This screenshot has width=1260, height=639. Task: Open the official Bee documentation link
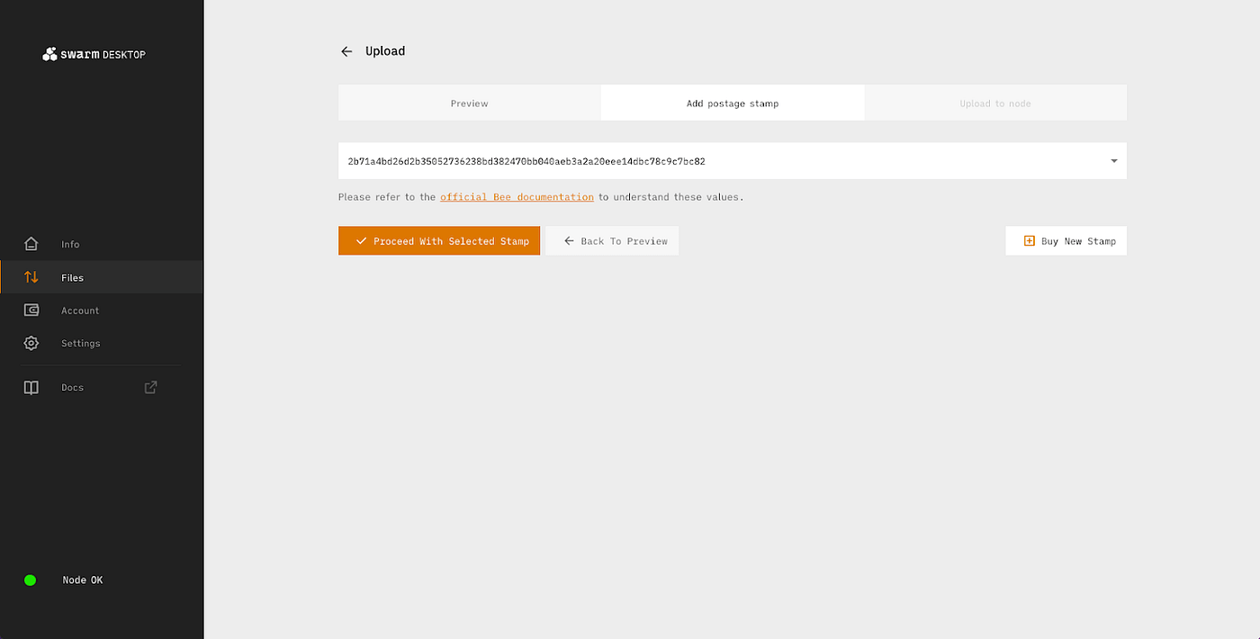[517, 197]
